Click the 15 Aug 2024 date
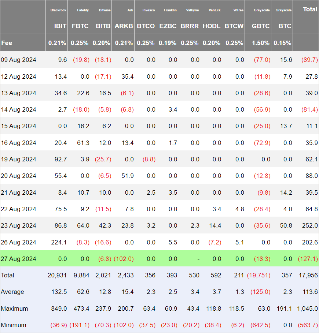Viewport: 319px width, 333px height. coord(18,126)
